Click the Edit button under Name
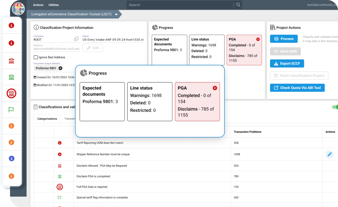Screen dimensions: 338x207 pos(93,48)
